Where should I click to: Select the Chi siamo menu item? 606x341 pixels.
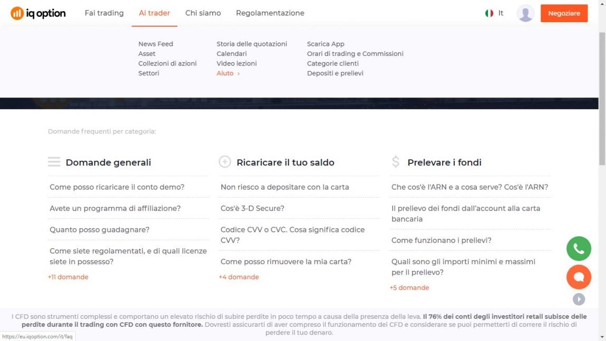[203, 13]
